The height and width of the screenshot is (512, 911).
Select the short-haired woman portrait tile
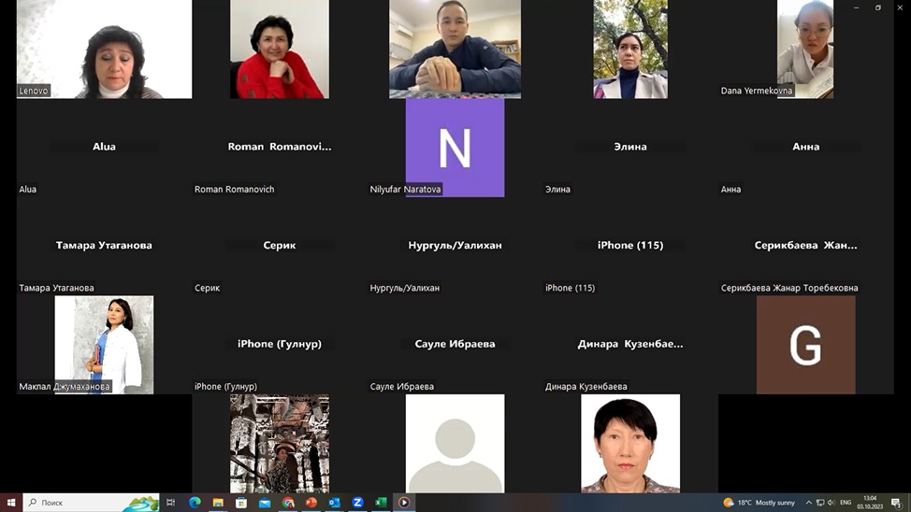(x=630, y=444)
